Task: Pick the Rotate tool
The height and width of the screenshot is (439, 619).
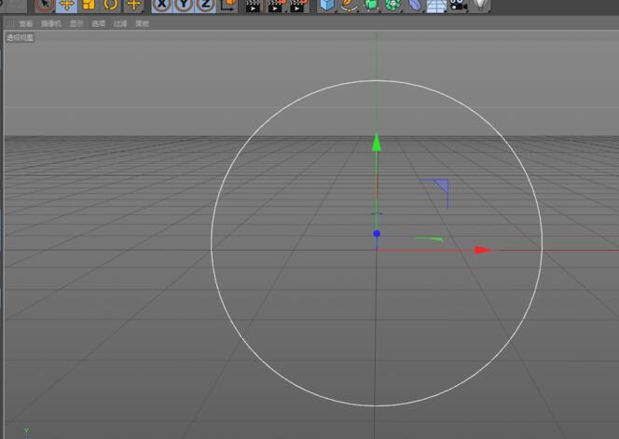Action: 111,5
